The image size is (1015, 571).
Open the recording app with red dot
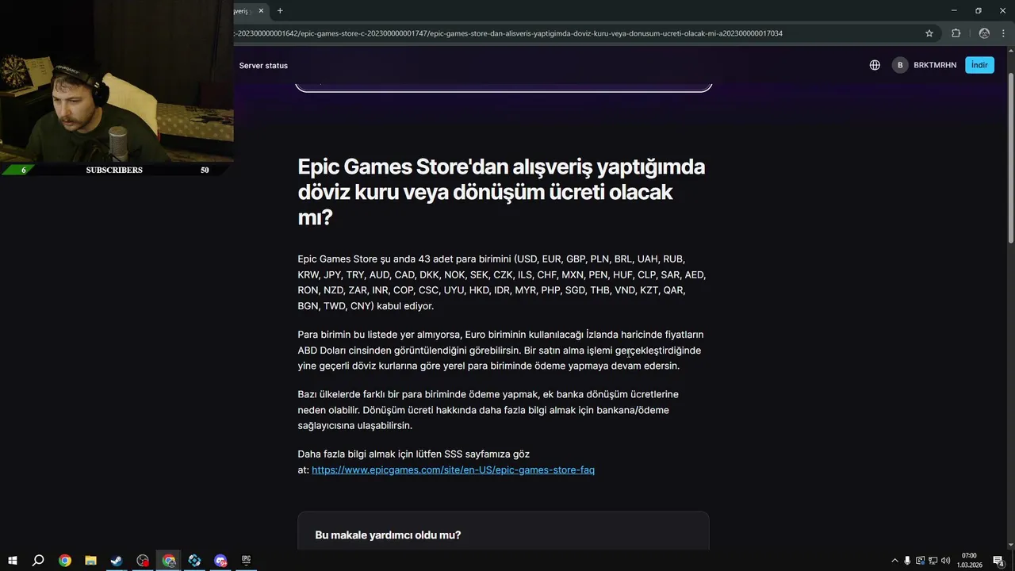pyautogui.click(x=143, y=561)
